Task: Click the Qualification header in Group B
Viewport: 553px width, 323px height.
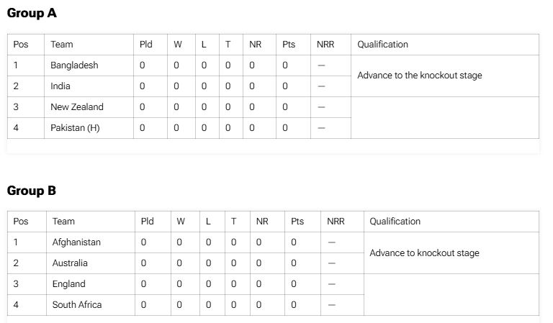Action: click(x=395, y=221)
